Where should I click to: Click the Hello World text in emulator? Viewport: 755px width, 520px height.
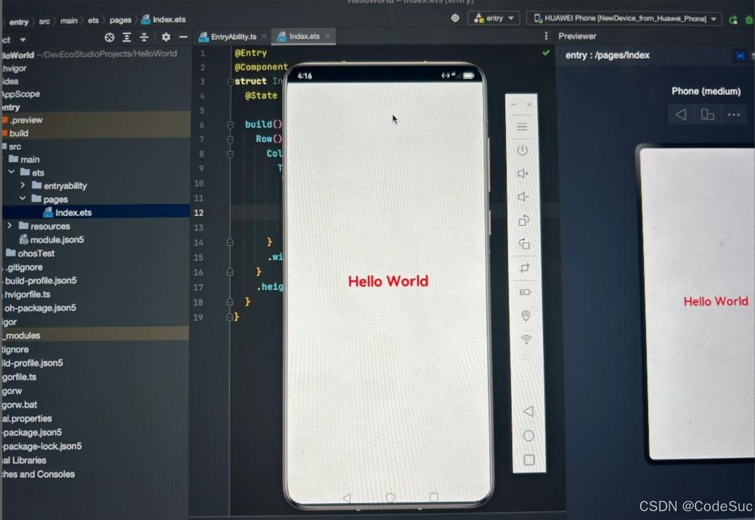pos(388,281)
